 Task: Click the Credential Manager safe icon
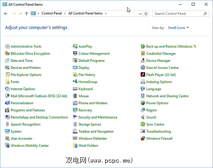coord(143,53)
